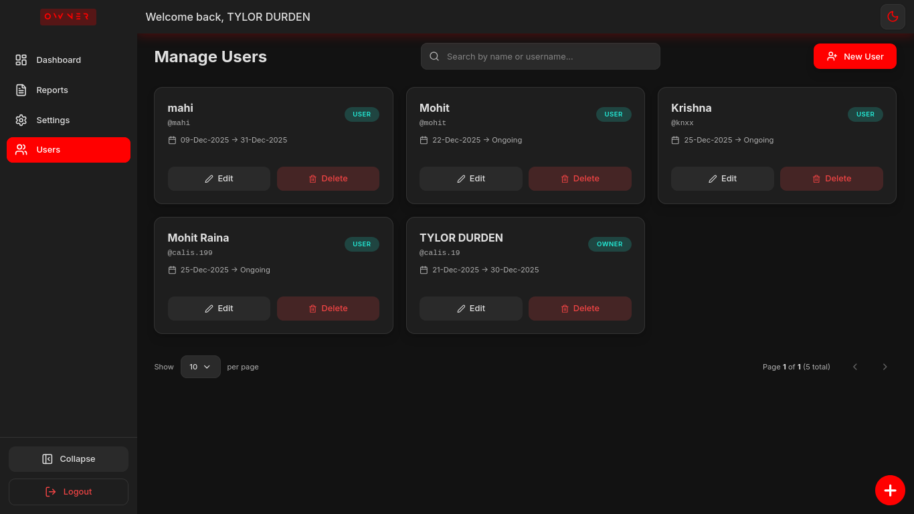
Task: Toggle the dark mode moon icon
Action: pos(893,17)
